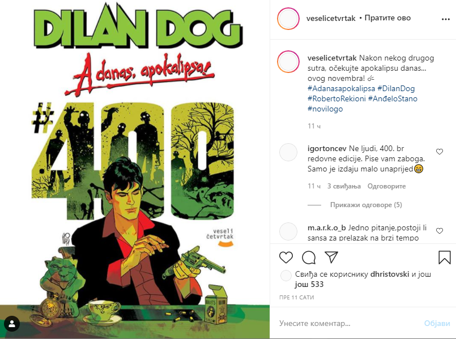Open veselicetvrtak profile avatar in header

tap(288, 19)
